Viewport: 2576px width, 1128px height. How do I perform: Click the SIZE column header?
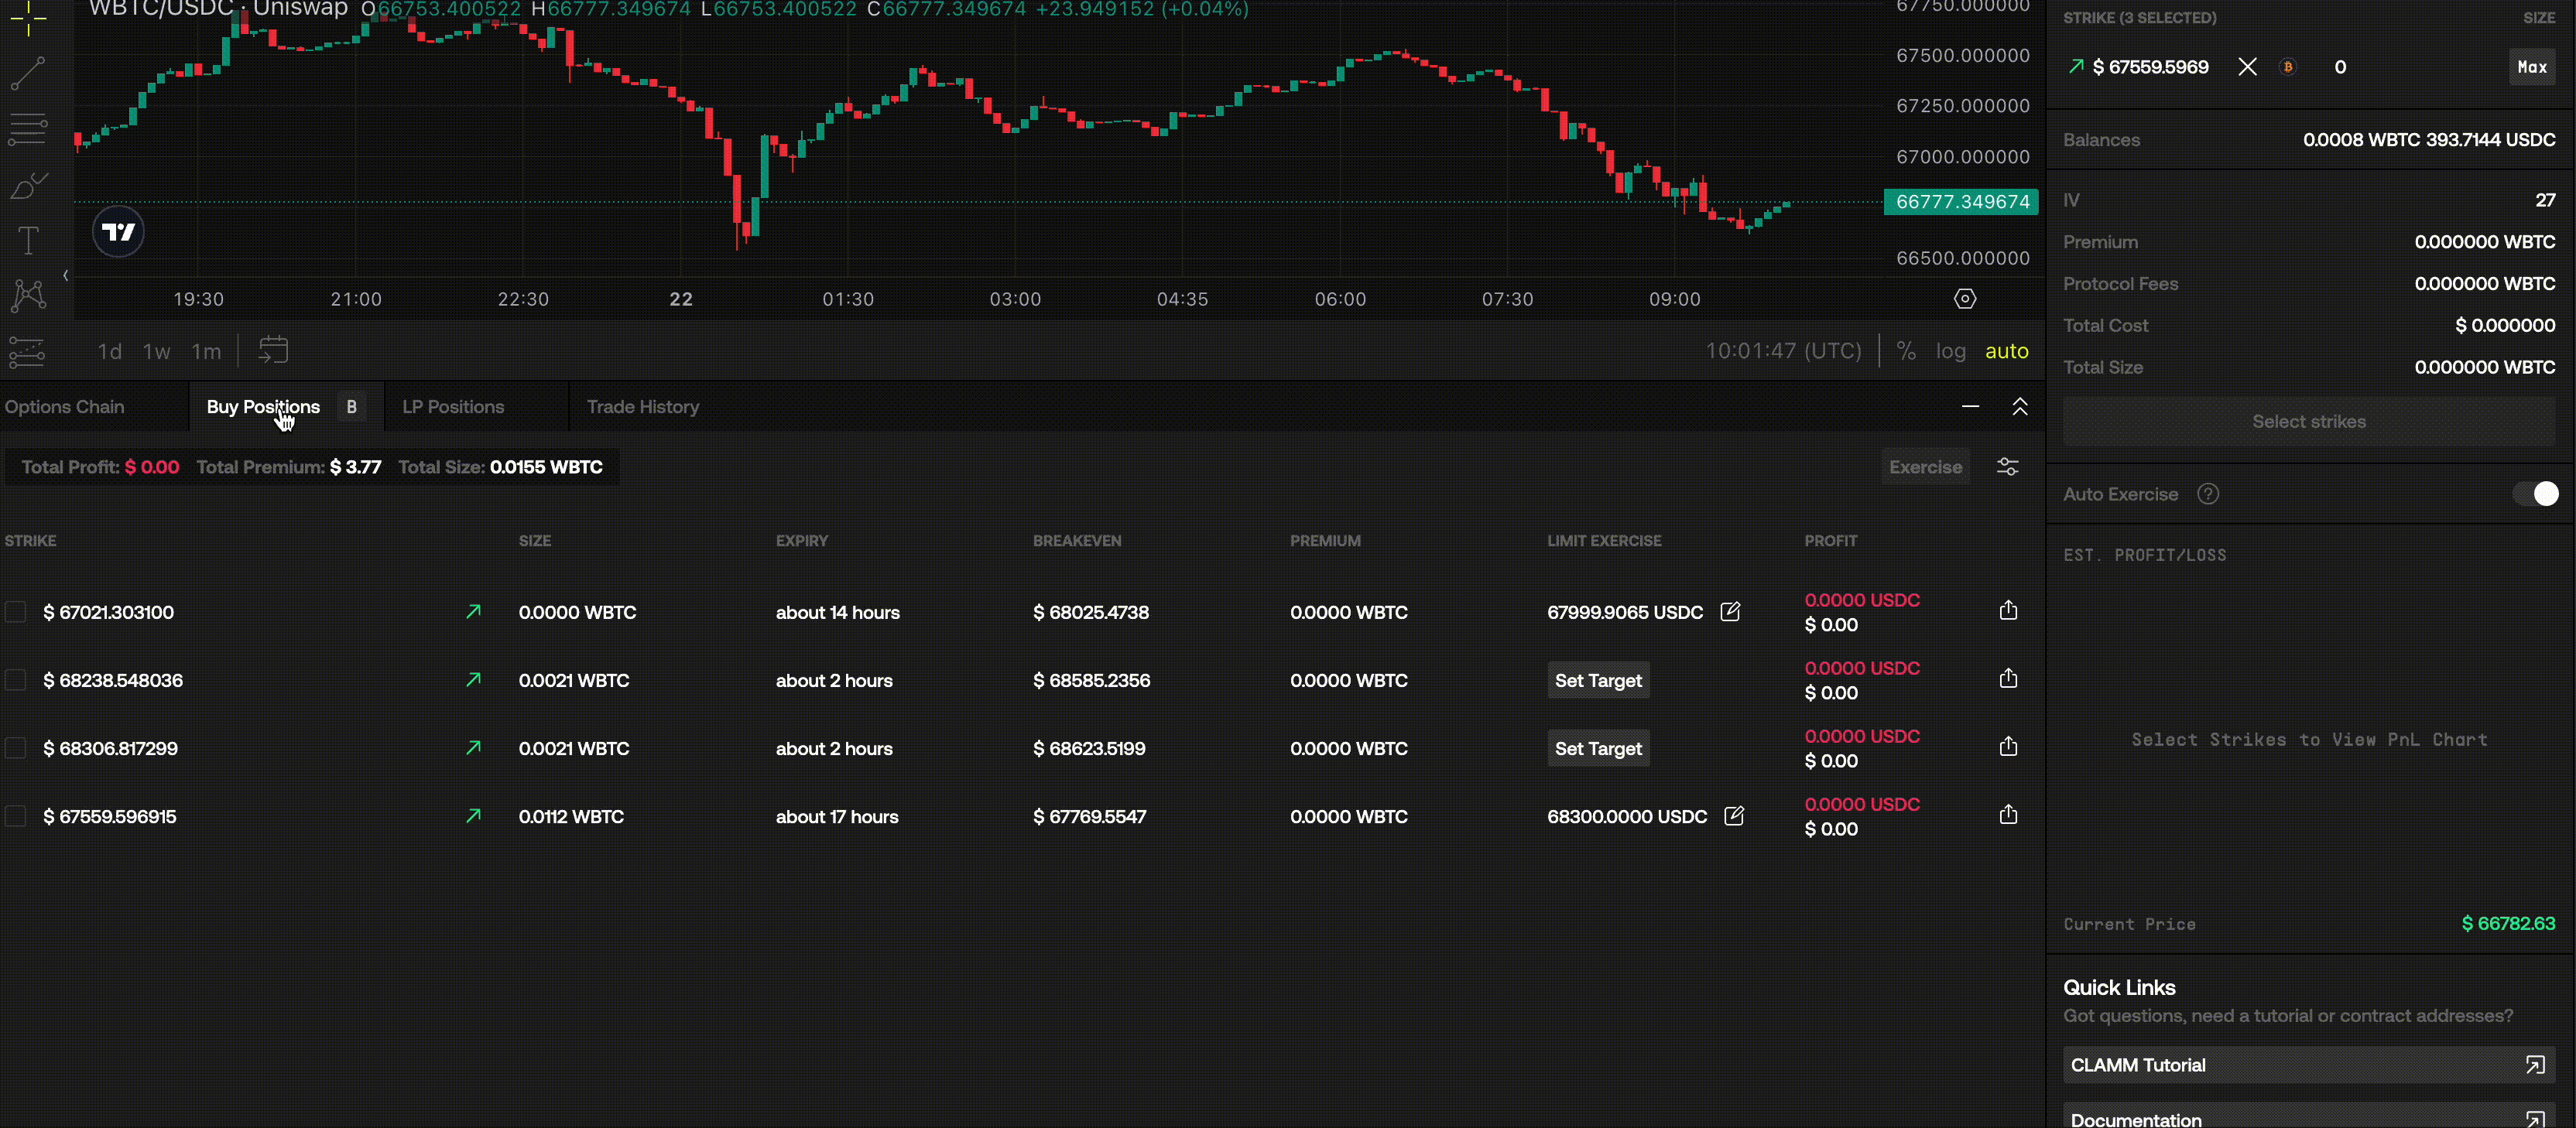(x=535, y=541)
